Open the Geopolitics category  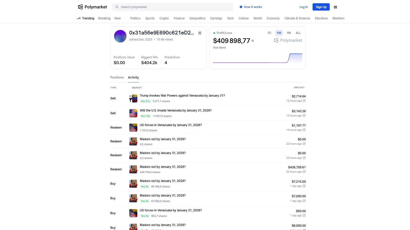point(197,18)
